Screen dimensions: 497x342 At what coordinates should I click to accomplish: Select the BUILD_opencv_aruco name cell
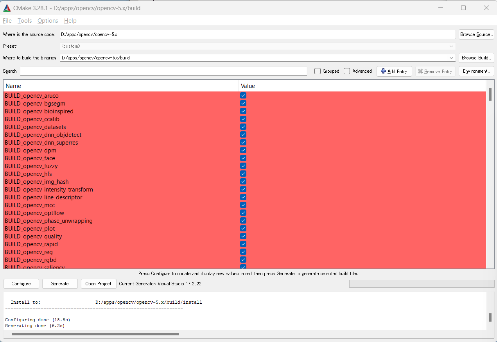121,95
